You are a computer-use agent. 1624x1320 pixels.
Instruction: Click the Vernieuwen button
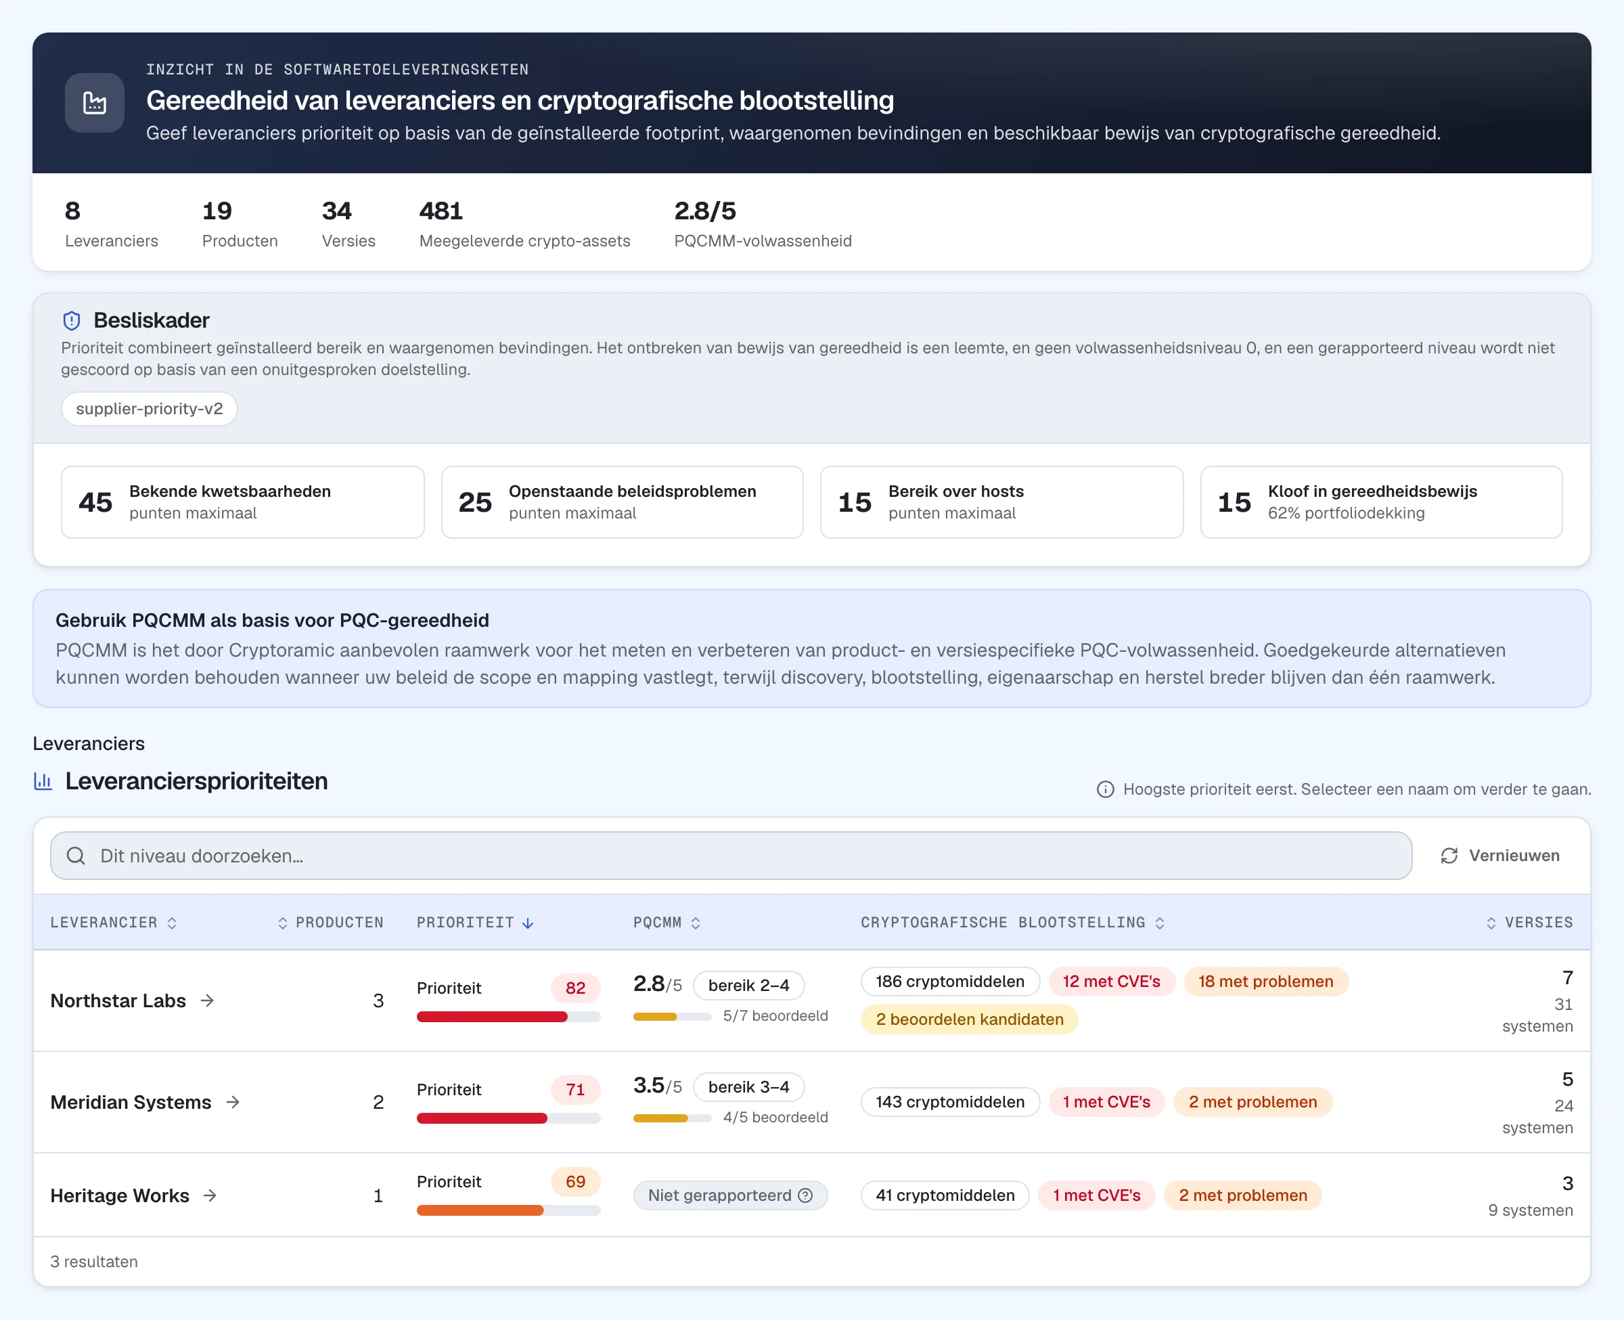point(1499,856)
